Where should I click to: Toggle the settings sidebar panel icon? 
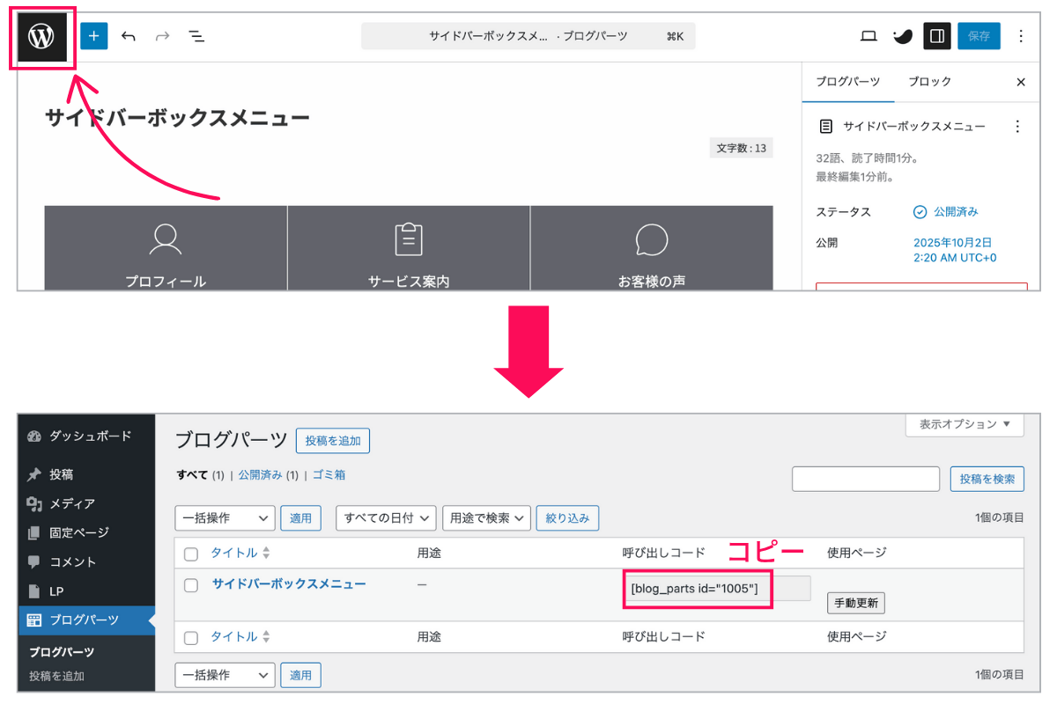(937, 36)
